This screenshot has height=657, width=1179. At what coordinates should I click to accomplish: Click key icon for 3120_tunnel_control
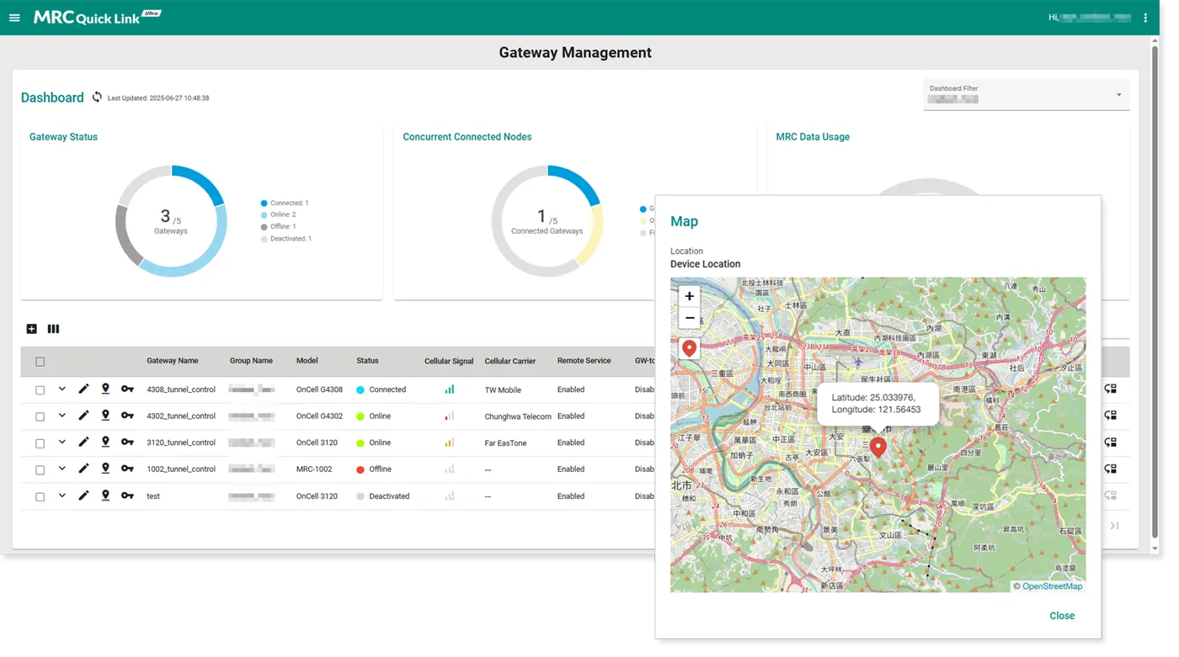(127, 442)
